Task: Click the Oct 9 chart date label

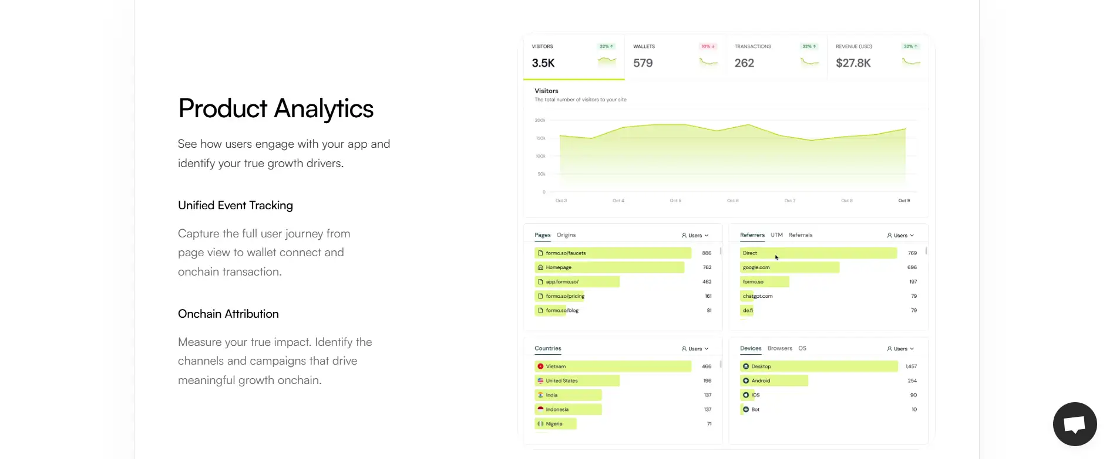Action: (x=904, y=200)
